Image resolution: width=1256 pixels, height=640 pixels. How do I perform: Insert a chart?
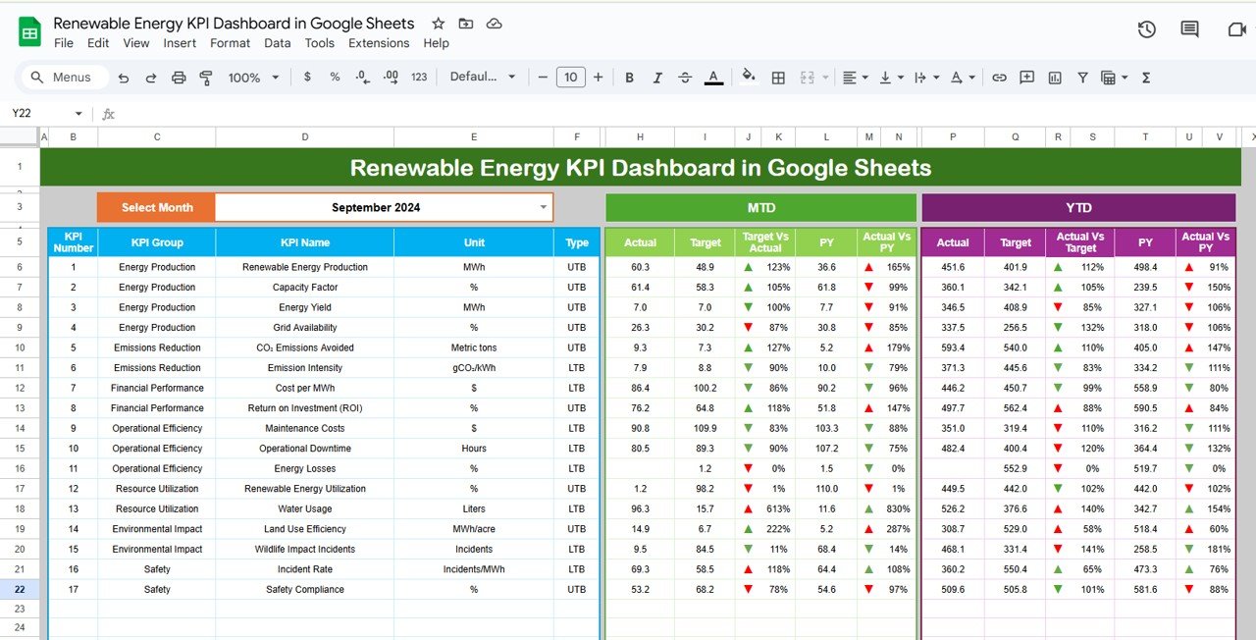[1055, 78]
